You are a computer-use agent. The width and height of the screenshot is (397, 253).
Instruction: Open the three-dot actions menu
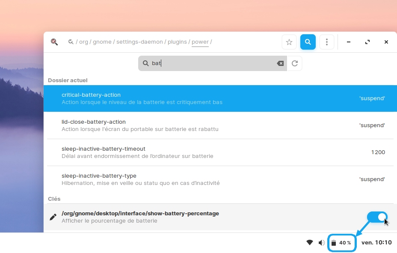[327, 42]
